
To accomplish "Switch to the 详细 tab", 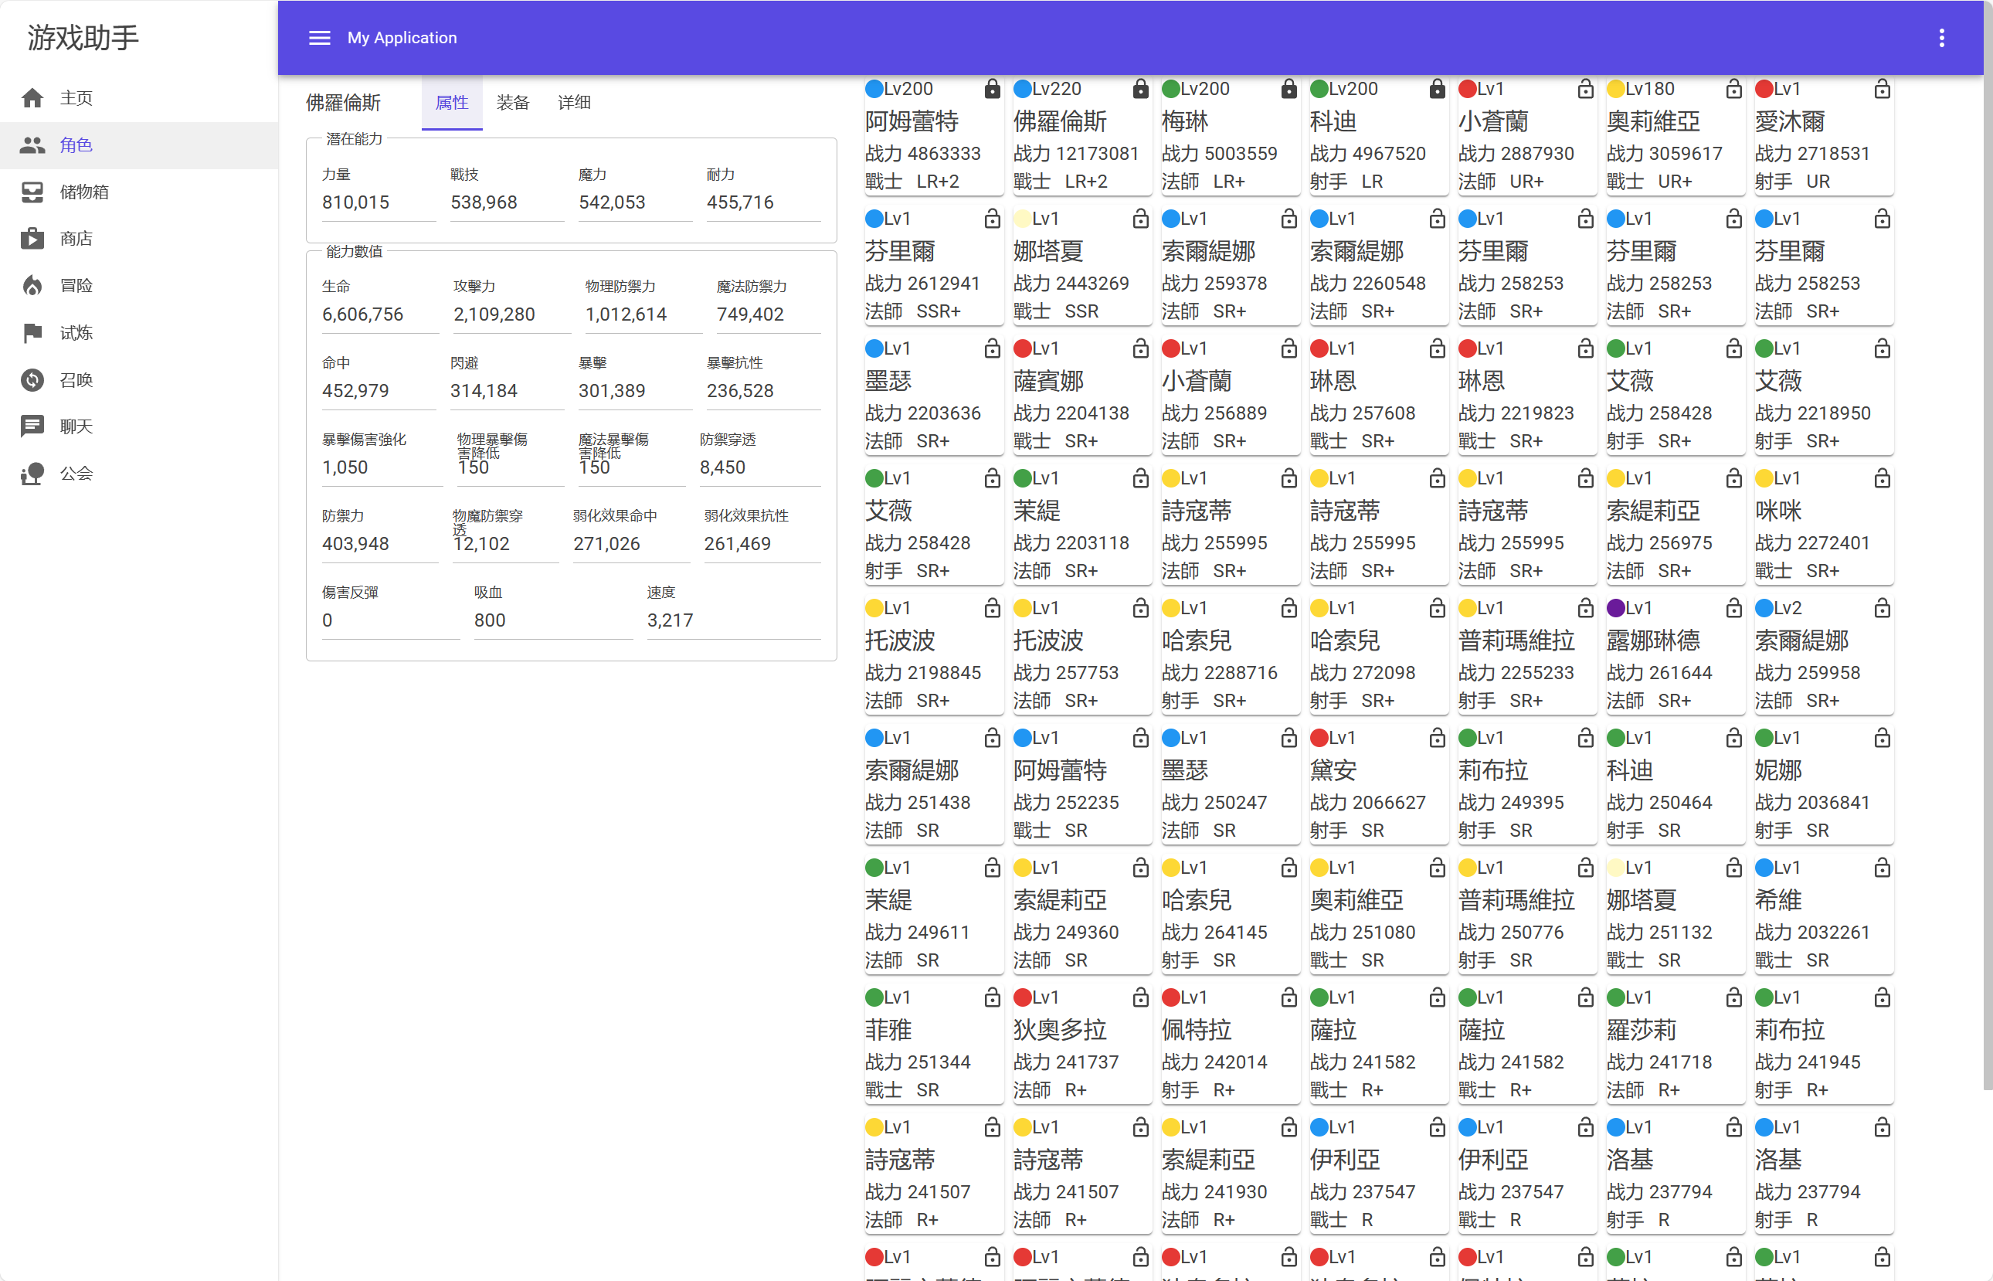I will (x=574, y=102).
